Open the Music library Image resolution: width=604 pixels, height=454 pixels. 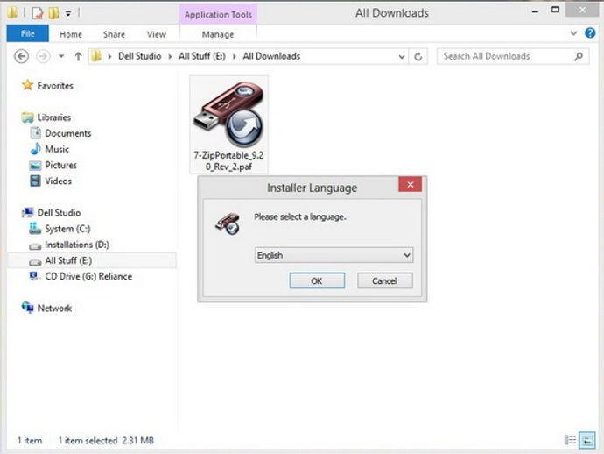pos(57,149)
